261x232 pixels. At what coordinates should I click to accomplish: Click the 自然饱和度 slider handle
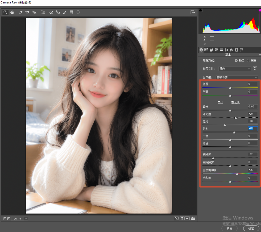[x=237, y=174]
